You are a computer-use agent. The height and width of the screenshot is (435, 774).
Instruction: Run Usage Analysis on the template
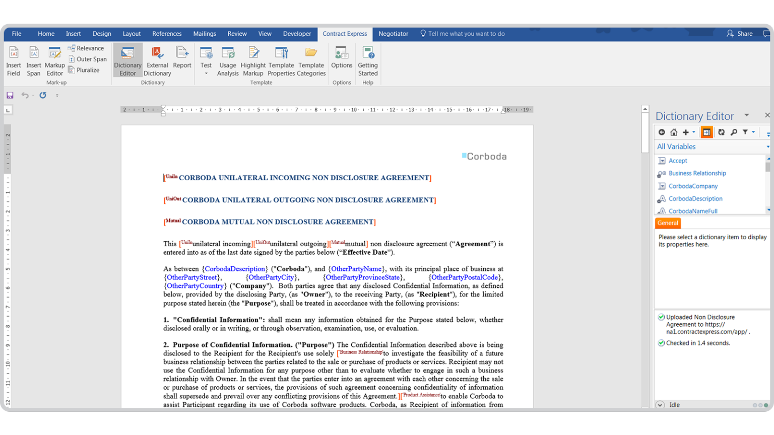228,61
